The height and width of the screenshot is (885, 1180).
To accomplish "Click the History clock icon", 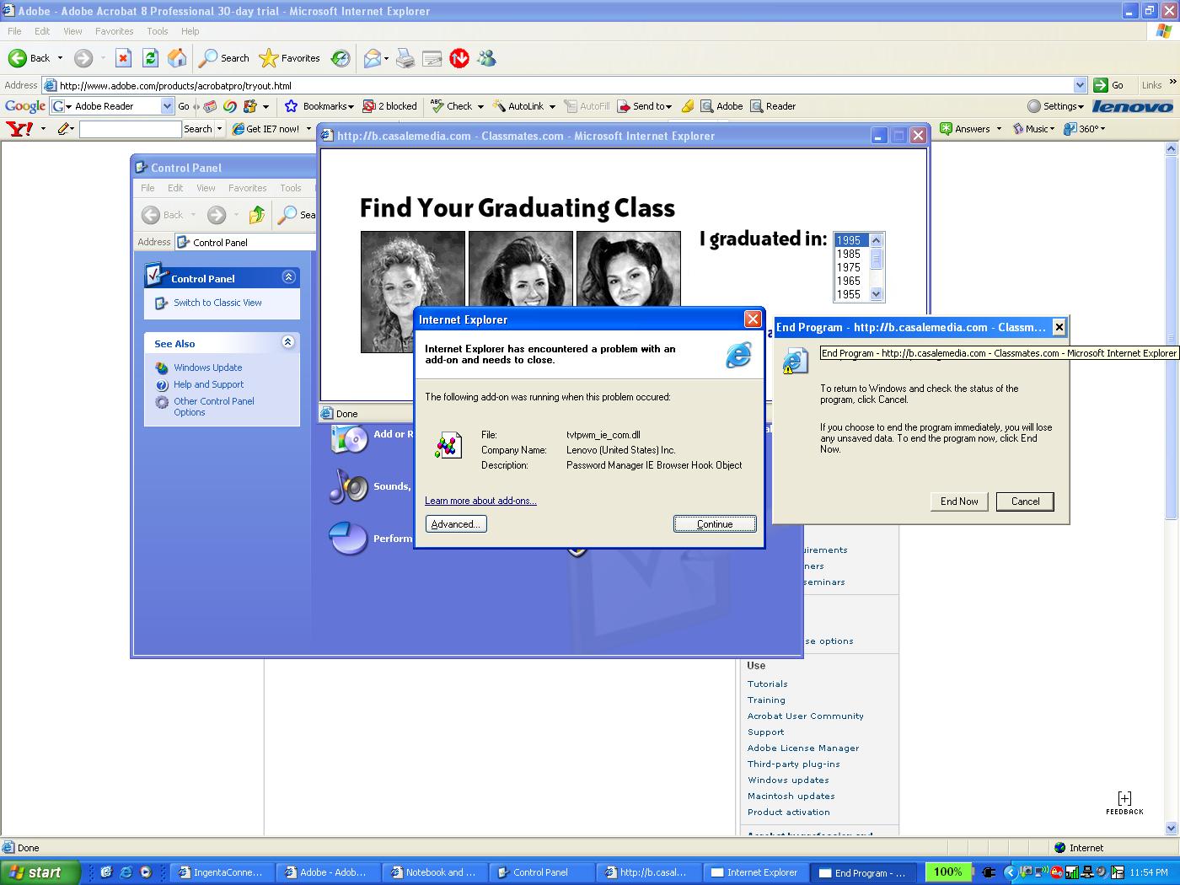I will coord(341,58).
